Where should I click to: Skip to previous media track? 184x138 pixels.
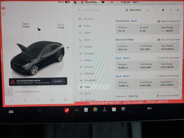(x=11, y=101)
